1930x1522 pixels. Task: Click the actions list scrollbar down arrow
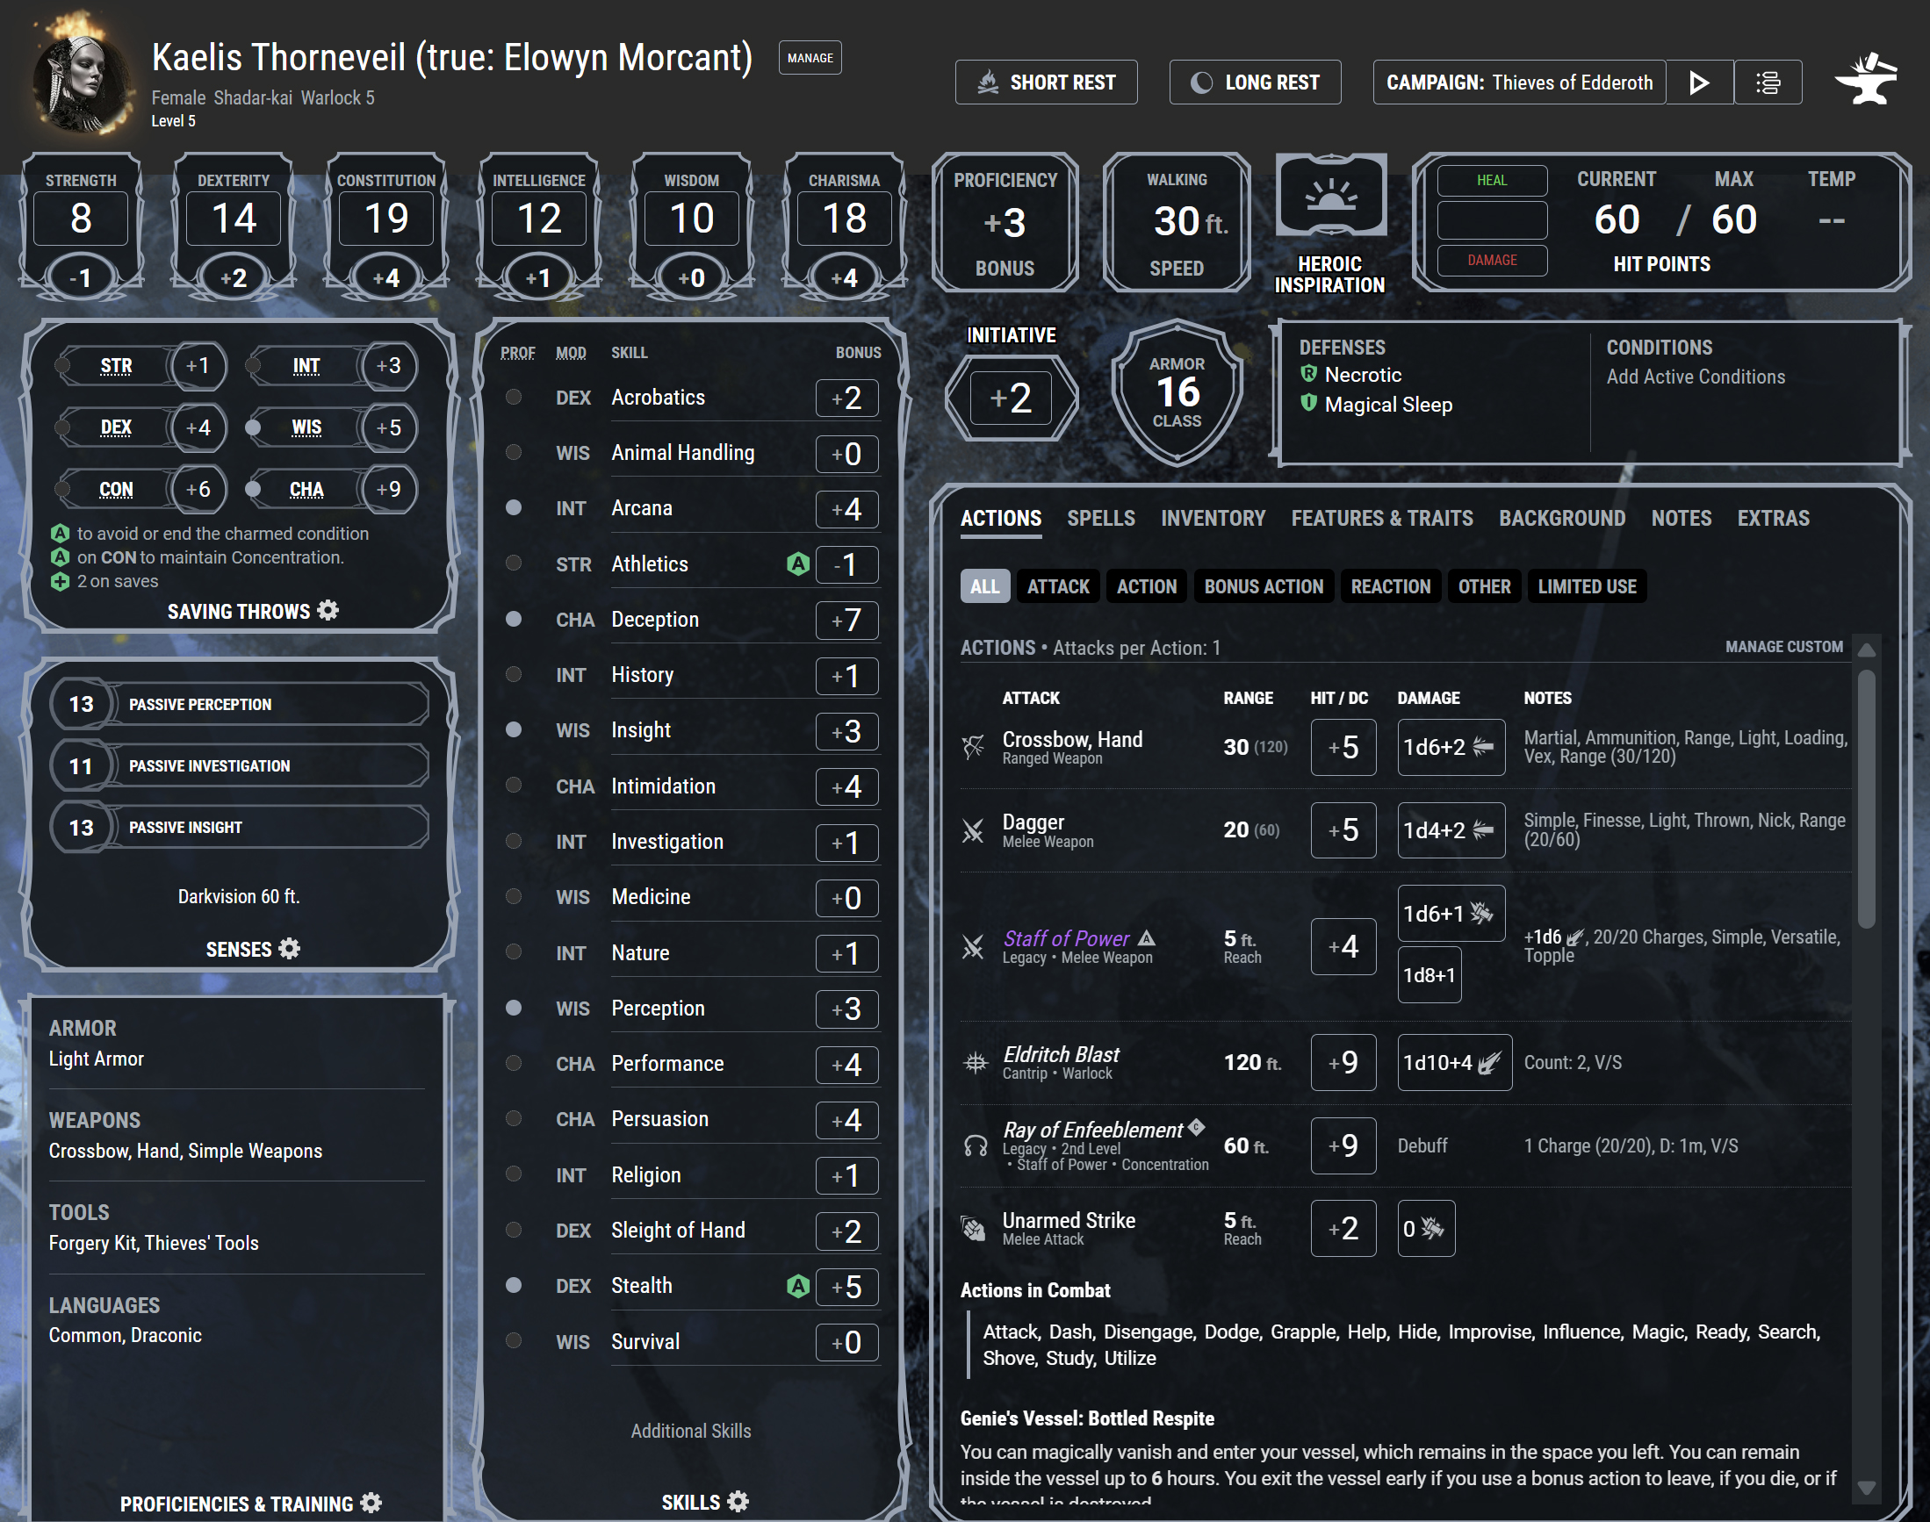click(x=1866, y=1488)
